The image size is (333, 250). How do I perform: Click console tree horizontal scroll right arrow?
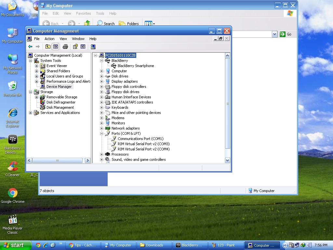(87, 160)
